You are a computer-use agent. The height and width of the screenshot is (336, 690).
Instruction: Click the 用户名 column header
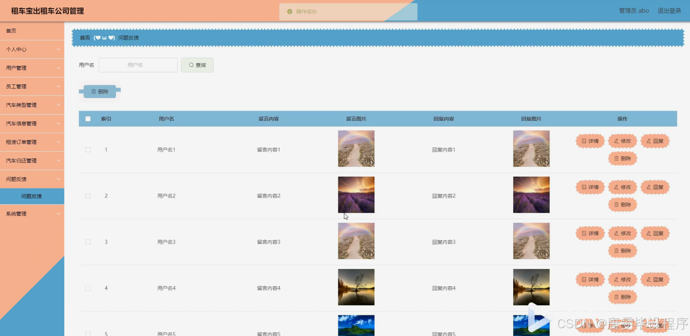point(166,119)
